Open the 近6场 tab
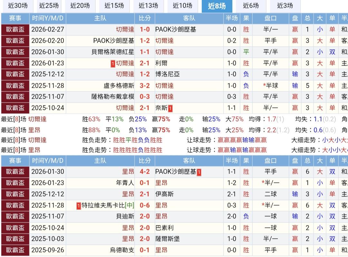 [251, 6]
